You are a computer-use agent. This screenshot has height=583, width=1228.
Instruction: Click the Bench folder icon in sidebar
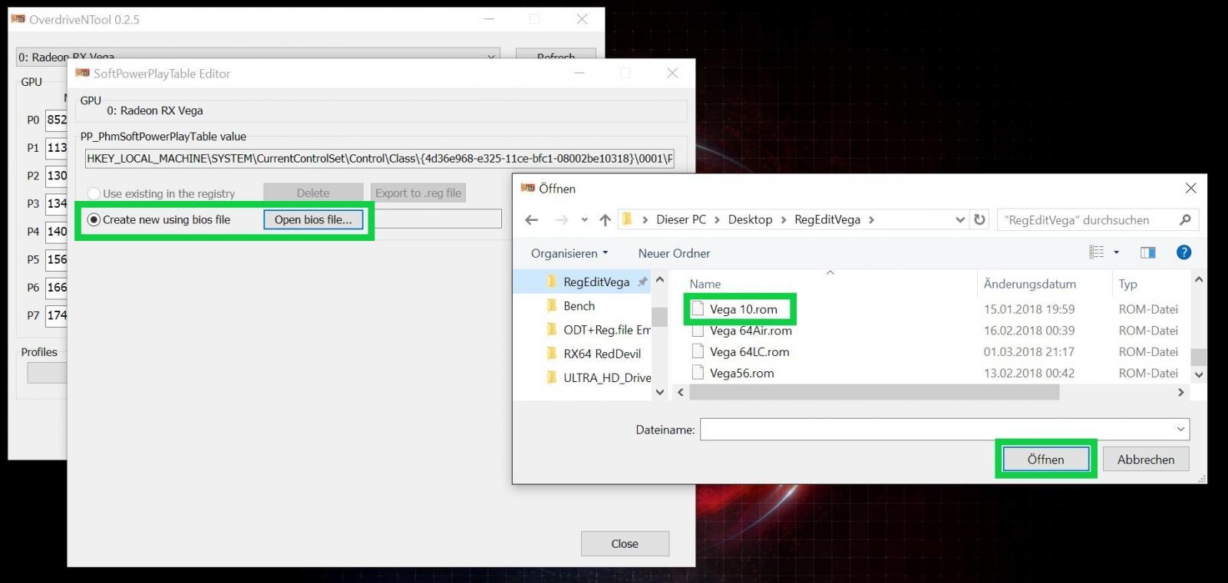551,305
